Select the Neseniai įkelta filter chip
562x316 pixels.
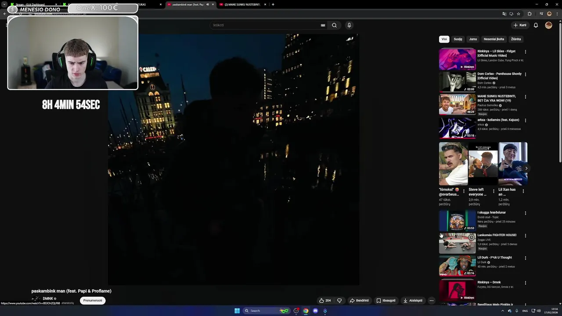(494, 39)
